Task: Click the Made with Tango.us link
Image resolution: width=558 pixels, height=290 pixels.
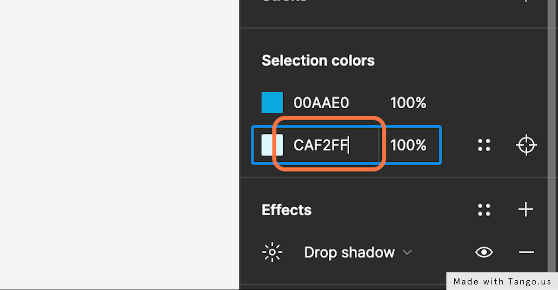Action: tap(502, 281)
